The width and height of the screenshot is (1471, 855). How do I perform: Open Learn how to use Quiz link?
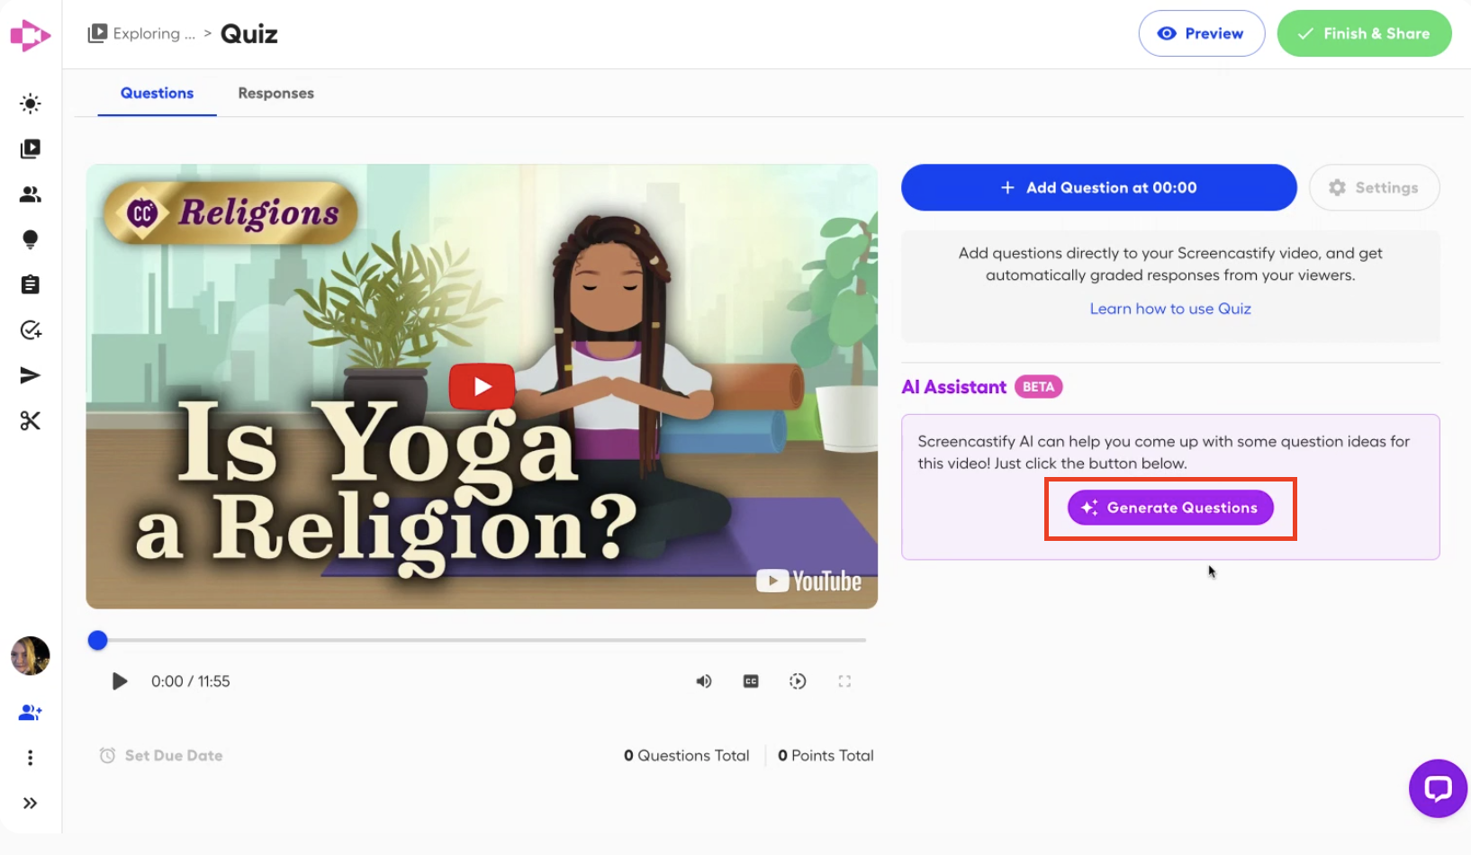pyautogui.click(x=1170, y=309)
